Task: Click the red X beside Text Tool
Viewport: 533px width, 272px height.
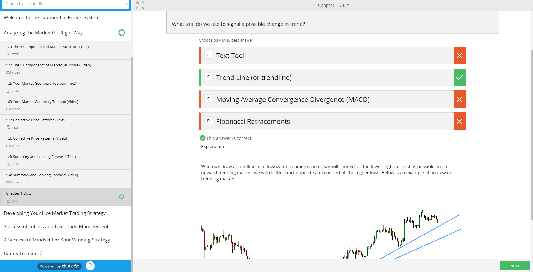Action: tap(459, 56)
